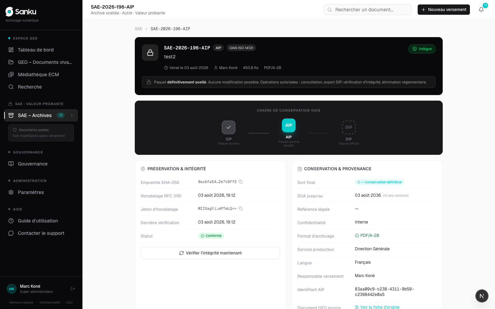The height and width of the screenshot is (309, 495).
Task: Copy the SHA-256 fingerprint
Action: click(x=241, y=182)
